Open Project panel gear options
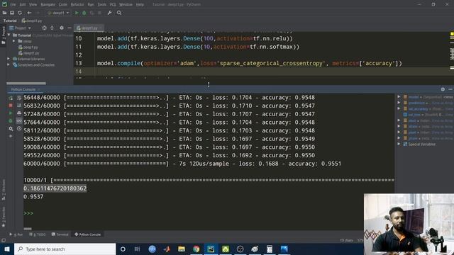Screen dimensions: 454x255 (x=62, y=28)
